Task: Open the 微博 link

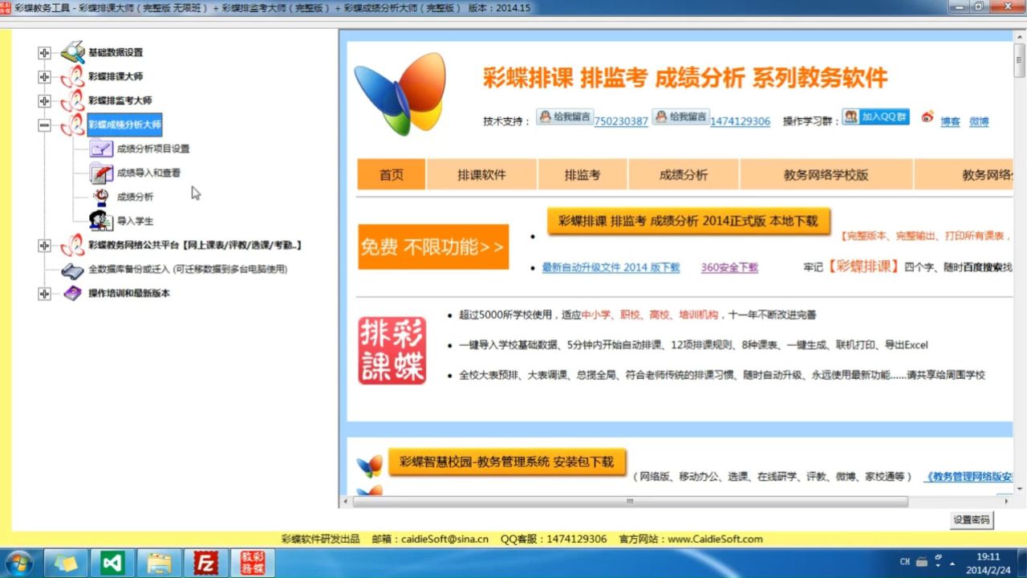Action: [979, 121]
